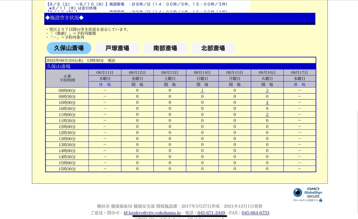The height and width of the screenshot is (219, 358).
Task: Click the 開場 status under 08月16日
Action: point(267,85)
